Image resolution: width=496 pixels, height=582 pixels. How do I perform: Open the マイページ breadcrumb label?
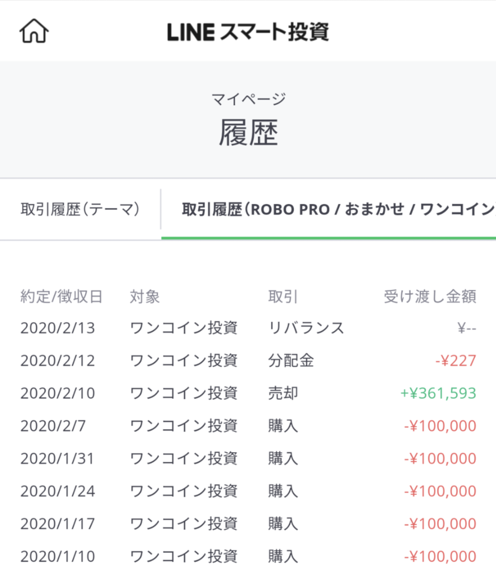tap(248, 98)
